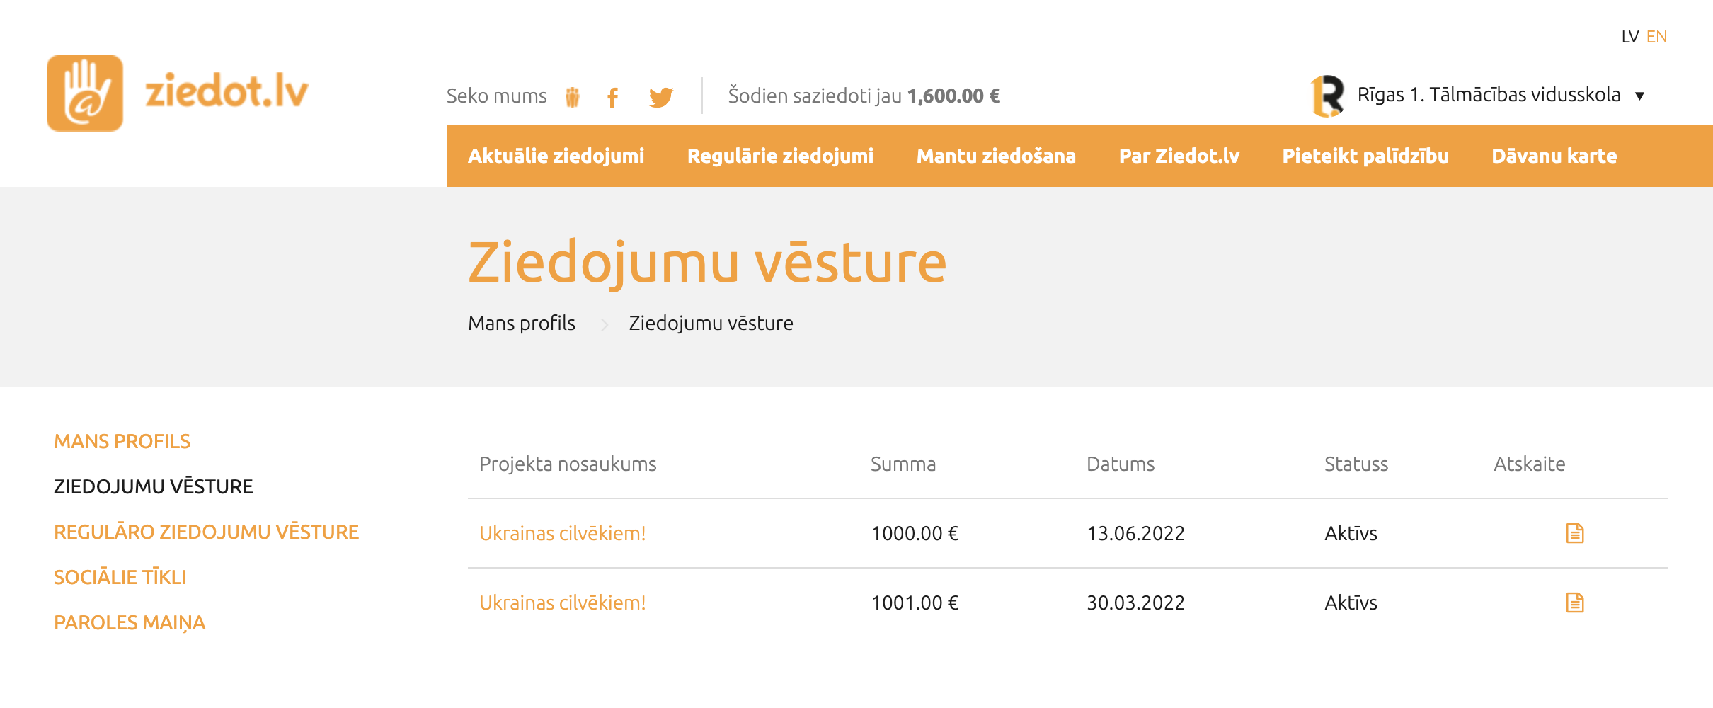Open the Twitter bird icon
Screen dimensions: 1713x708
[661, 97]
